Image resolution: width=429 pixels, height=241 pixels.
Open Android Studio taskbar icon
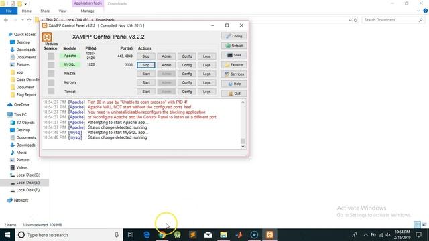pos(177,235)
